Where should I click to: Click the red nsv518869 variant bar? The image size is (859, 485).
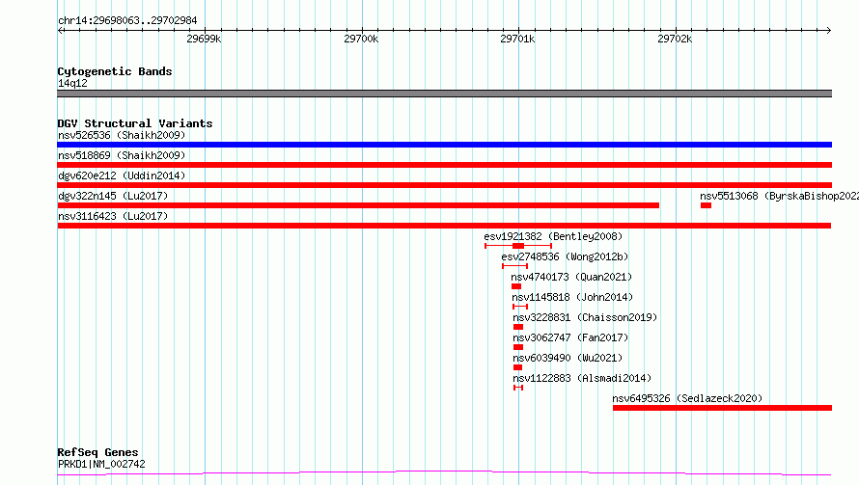click(444, 165)
